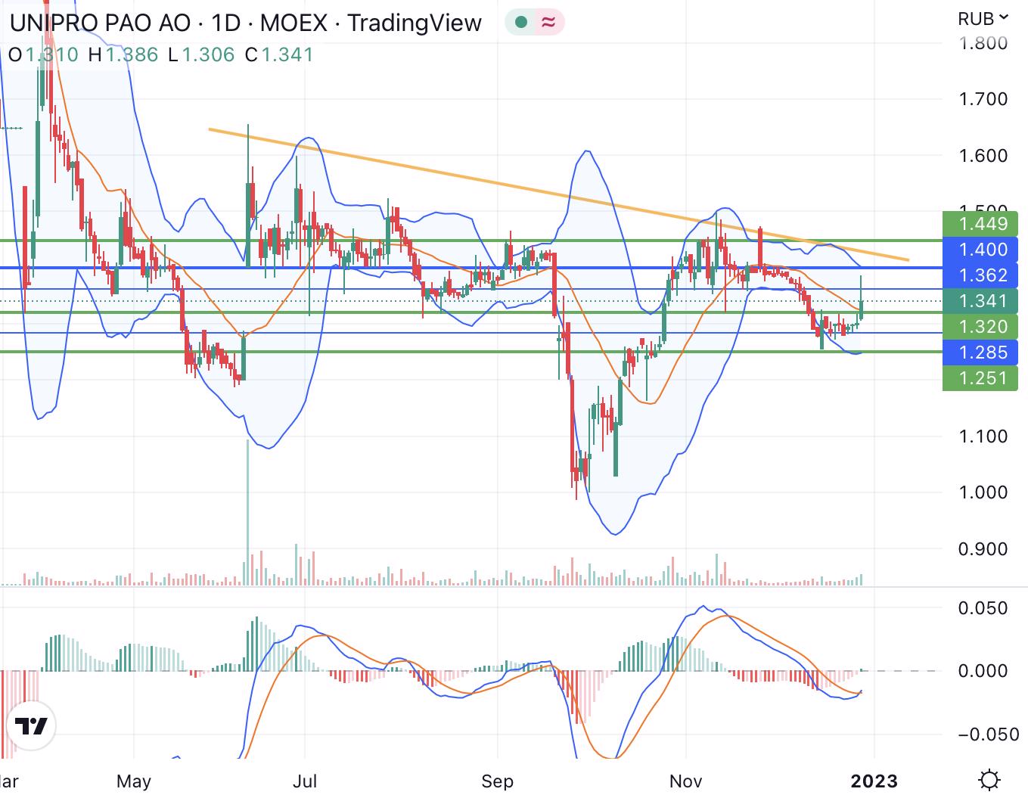1028x795 pixels.
Task: Select the 1.449 green price label
Action: pos(980,223)
